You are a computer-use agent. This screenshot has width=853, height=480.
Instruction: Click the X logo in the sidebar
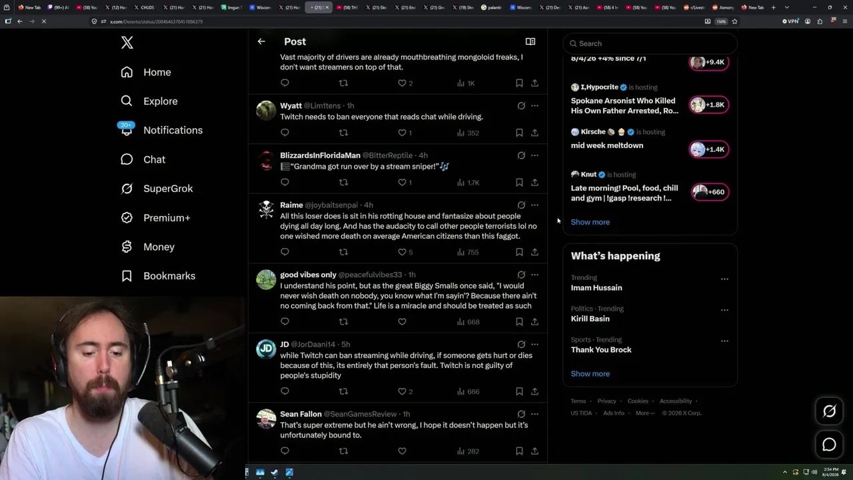(x=127, y=43)
